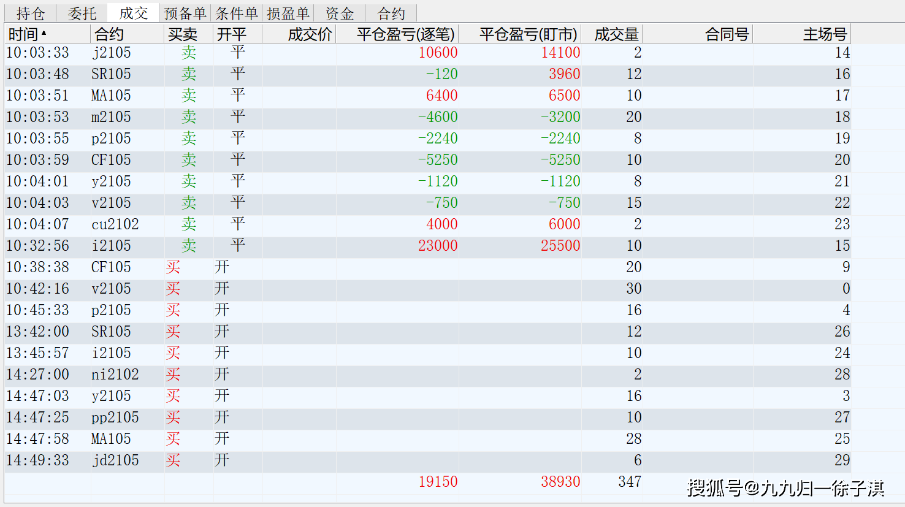This screenshot has height=507, width=905.
Task: Click the 3960 mark-to-market value
Action: tap(564, 74)
